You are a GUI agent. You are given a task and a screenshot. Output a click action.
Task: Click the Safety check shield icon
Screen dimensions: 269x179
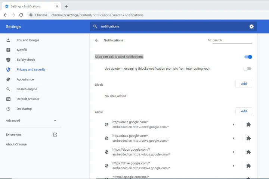(8, 60)
